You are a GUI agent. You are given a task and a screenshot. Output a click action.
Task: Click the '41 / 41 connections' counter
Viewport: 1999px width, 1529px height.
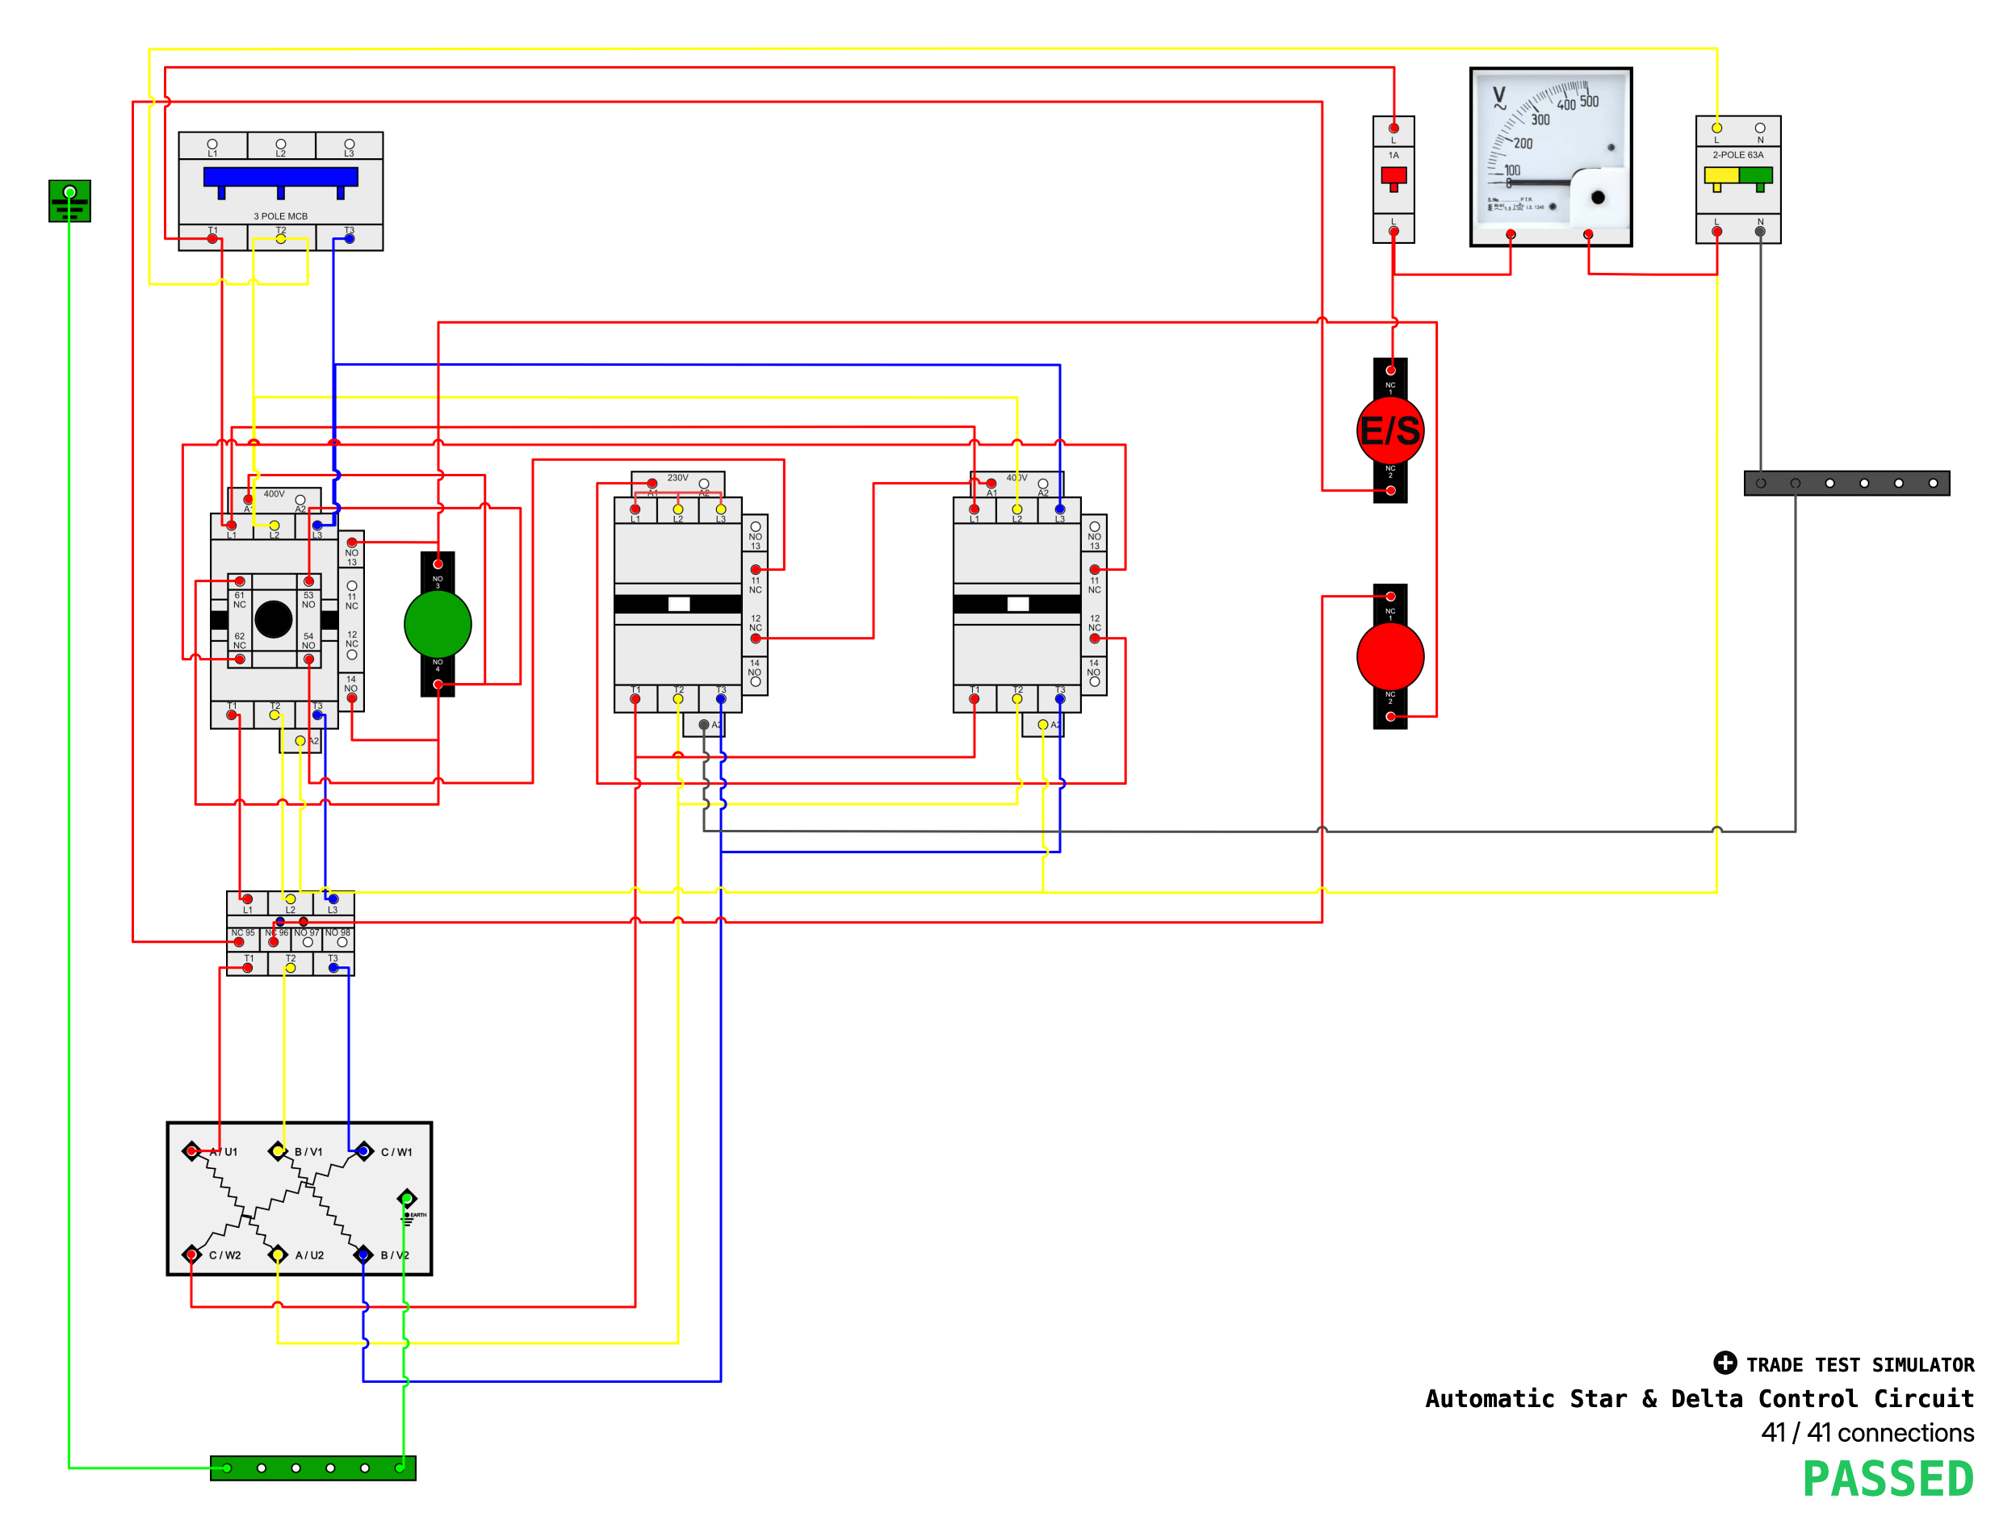pyautogui.click(x=1867, y=1432)
